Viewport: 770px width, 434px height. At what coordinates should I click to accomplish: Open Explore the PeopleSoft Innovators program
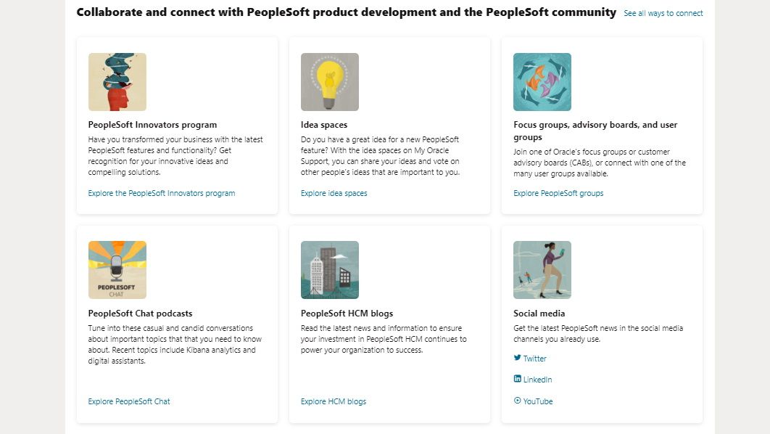coord(160,193)
